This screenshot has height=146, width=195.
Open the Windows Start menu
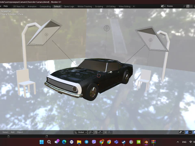[41, 142]
